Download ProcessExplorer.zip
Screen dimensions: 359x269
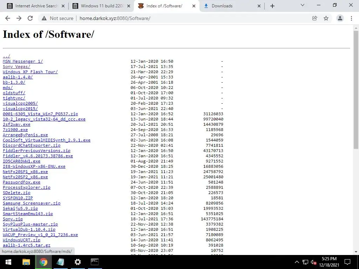[x=27, y=188]
